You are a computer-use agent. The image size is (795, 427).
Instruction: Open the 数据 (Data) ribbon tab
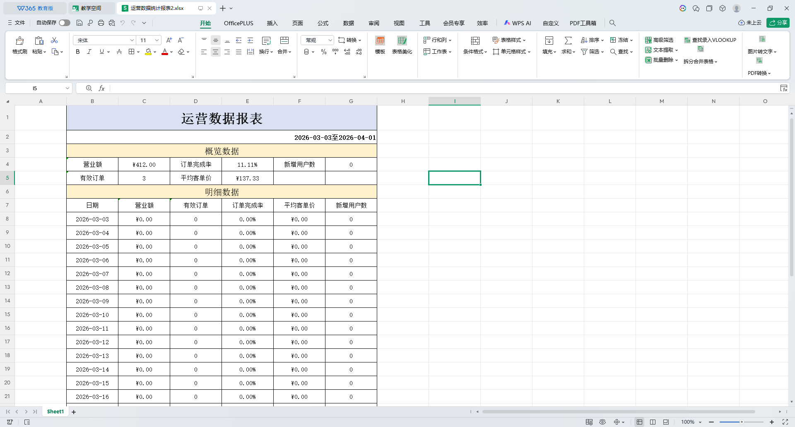click(349, 23)
